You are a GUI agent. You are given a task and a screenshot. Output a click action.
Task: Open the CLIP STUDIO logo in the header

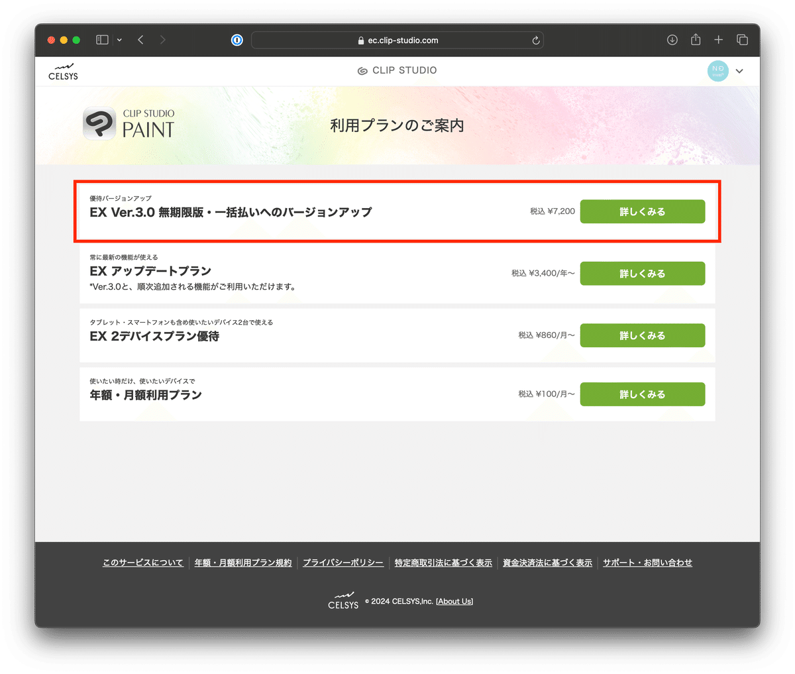(x=397, y=70)
